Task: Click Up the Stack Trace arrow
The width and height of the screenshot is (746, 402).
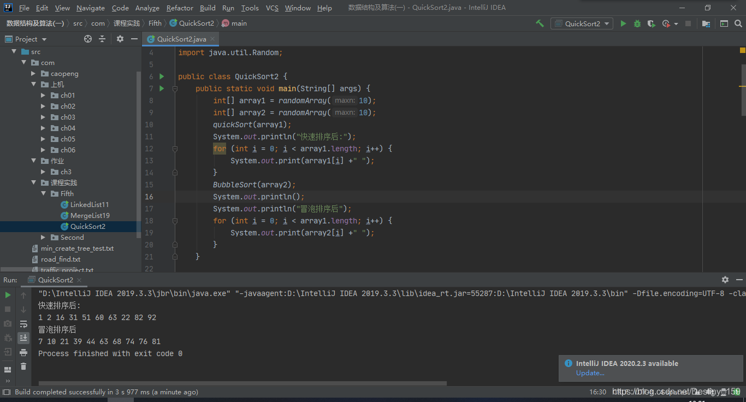Action: click(23, 295)
